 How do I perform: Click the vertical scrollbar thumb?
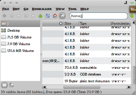[x=134, y=73]
